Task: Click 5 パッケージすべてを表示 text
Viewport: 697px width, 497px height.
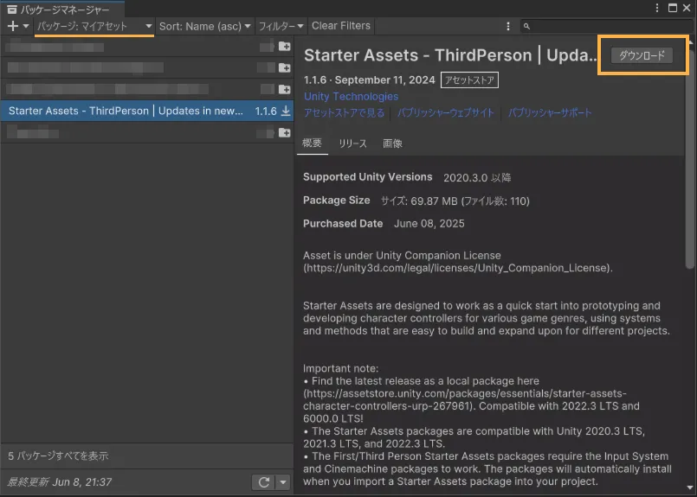Action: pos(58,456)
